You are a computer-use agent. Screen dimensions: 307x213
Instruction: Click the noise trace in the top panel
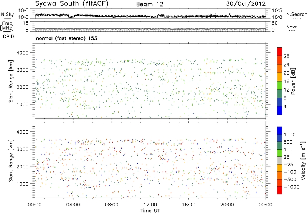click(150, 16)
